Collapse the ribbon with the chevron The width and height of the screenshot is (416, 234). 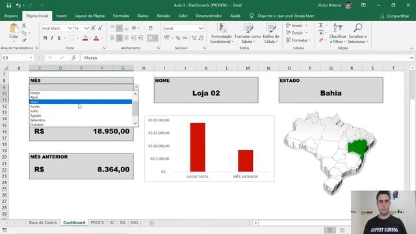pyautogui.click(x=411, y=48)
